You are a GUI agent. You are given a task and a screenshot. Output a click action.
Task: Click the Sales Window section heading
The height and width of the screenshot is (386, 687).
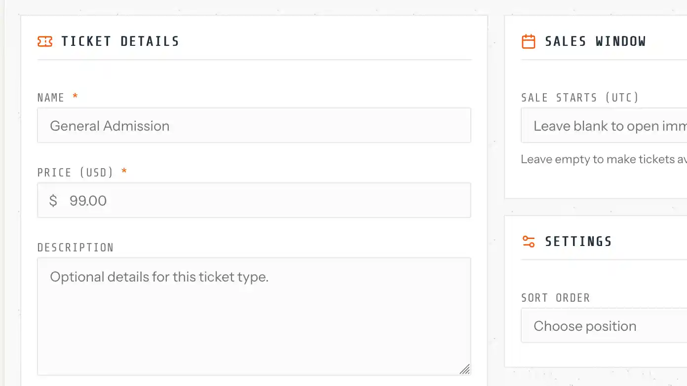pos(595,41)
